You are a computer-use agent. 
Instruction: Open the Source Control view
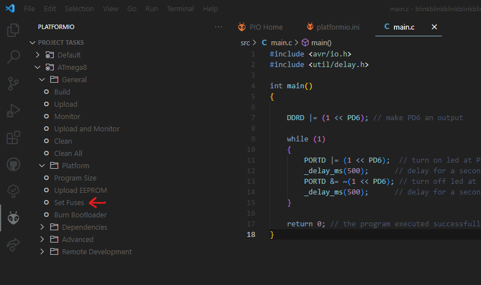(x=13, y=84)
